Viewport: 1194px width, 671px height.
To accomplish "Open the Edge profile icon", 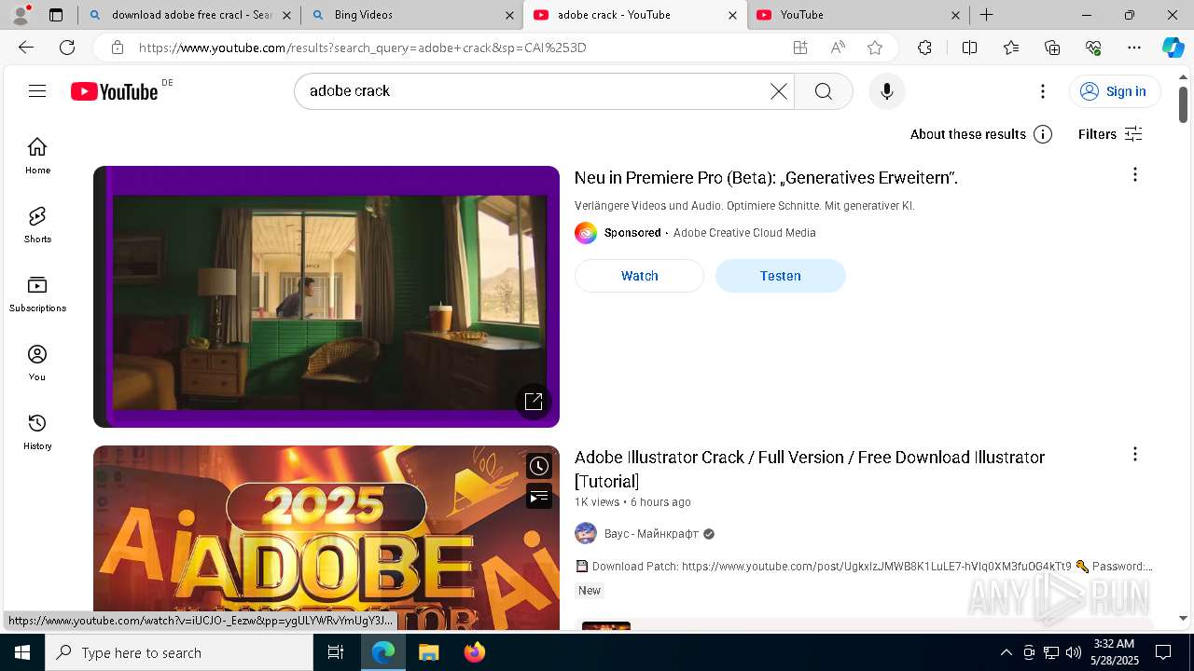I will coord(21,15).
